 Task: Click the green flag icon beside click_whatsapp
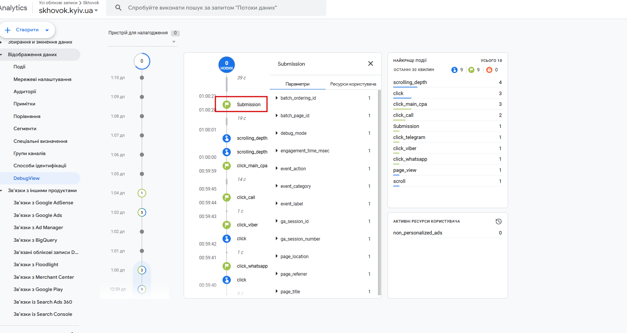(227, 266)
